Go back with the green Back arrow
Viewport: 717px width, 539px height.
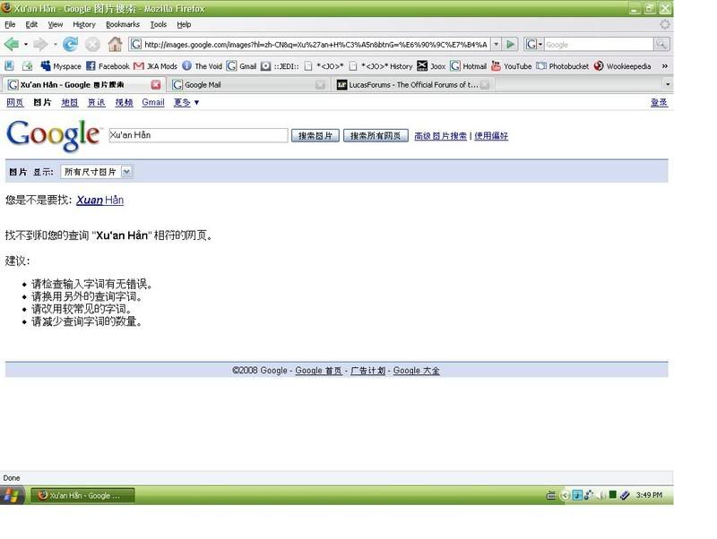click(x=12, y=44)
